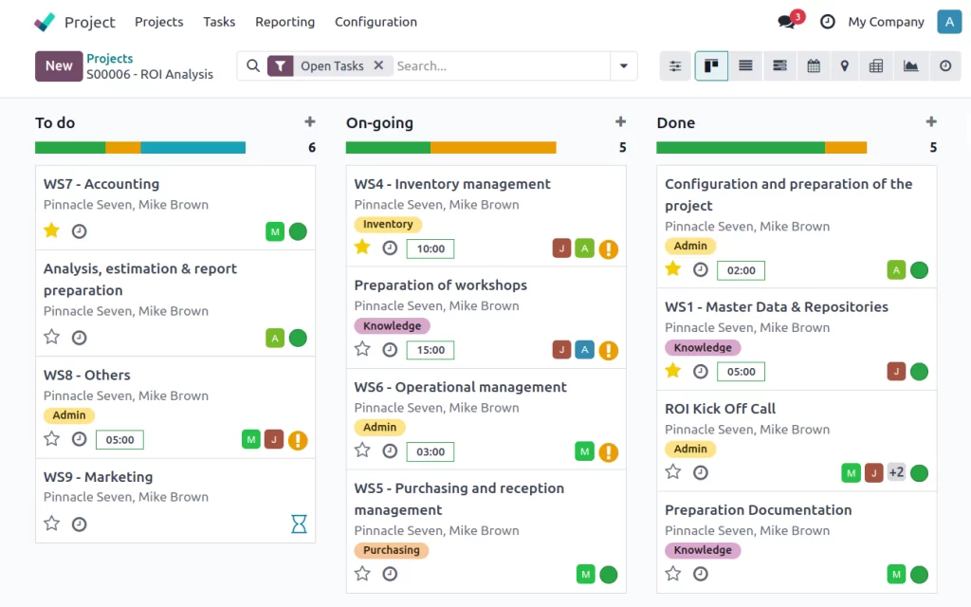Screen dimensions: 971x607
Task: Click the New button
Action: pos(59,66)
